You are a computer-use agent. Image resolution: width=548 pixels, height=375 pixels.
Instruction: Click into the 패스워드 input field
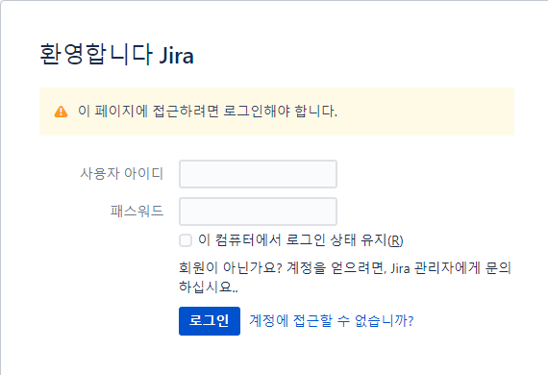(x=258, y=212)
